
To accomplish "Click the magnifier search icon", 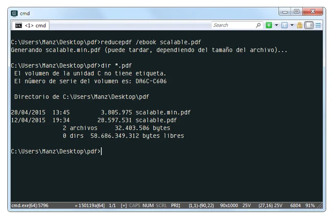I will click(x=258, y=25).
